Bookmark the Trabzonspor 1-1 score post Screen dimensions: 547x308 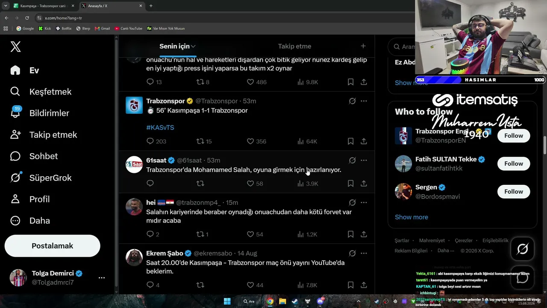[x=350, y=141]
